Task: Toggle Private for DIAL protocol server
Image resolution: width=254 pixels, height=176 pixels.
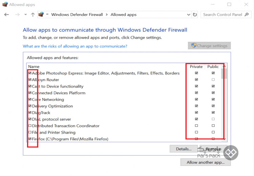Action: tap(196, 119)
